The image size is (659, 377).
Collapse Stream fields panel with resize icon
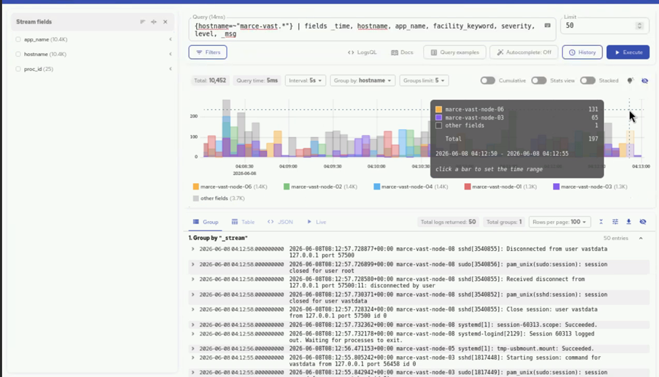(x=154, y=22)
